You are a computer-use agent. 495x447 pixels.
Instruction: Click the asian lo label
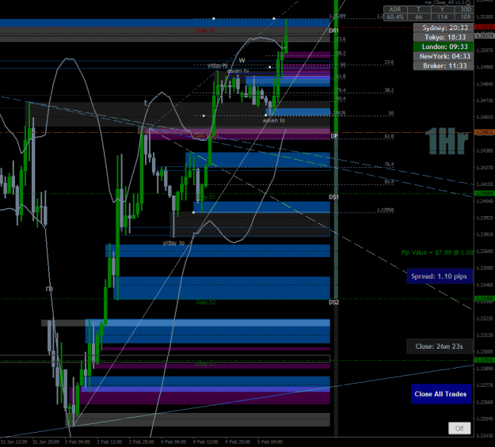(274, 120)
